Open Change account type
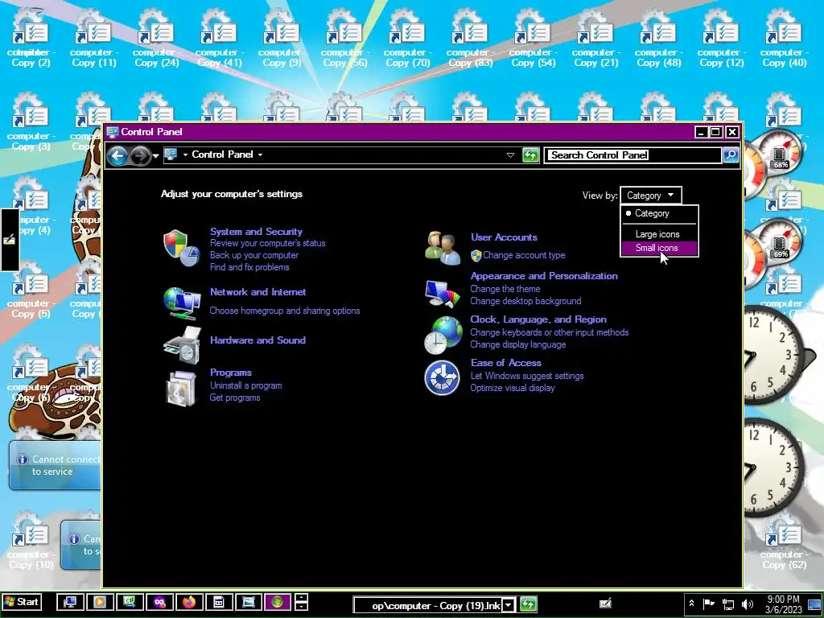This screenshot has width=824, height=618. click(x=524, y=255)
